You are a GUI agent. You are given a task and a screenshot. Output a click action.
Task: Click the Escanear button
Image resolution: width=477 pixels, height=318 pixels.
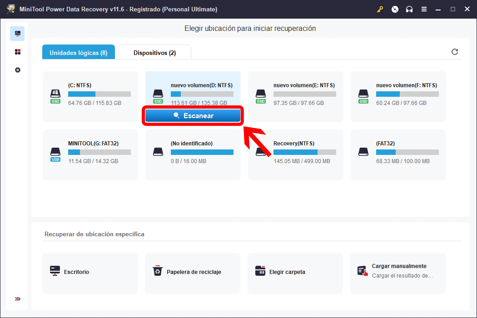[193, 116]
